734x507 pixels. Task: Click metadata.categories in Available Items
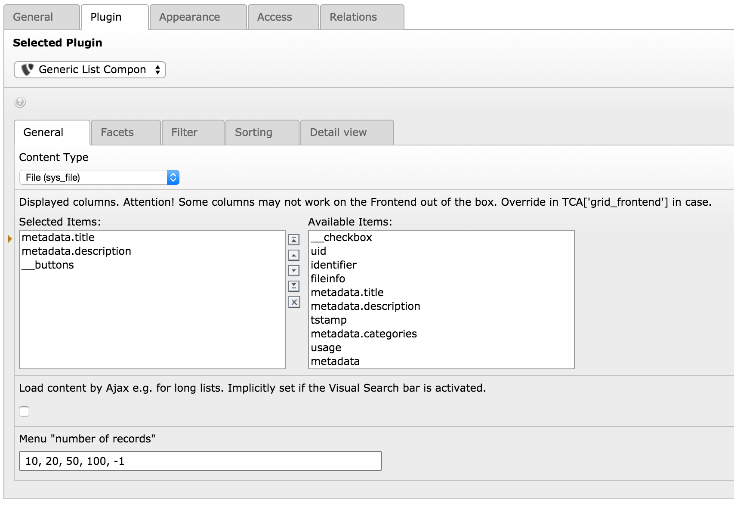tap(364, 334)
